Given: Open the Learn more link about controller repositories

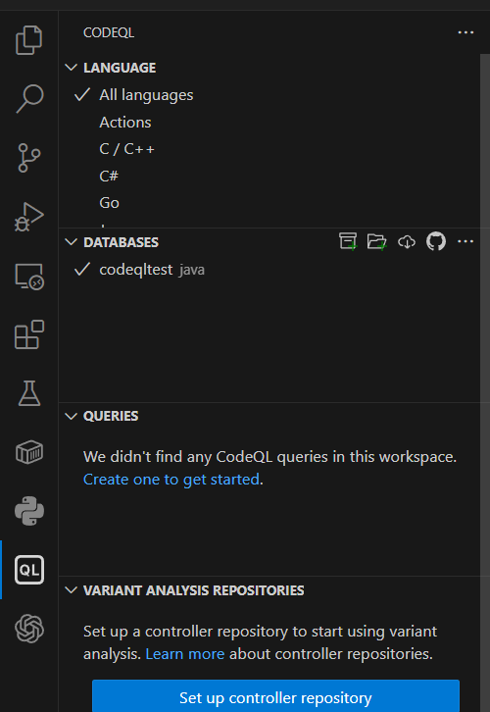Looking at the screenshot, I should (x=185, y=654).
